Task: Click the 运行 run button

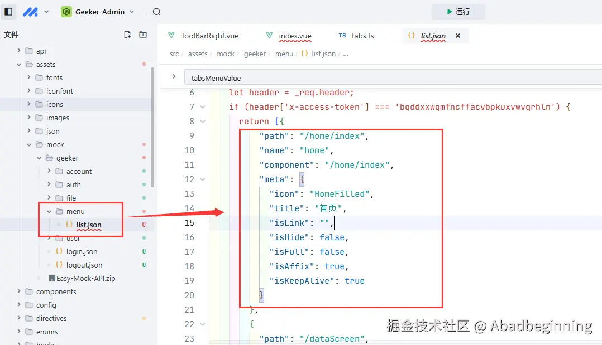Action: (458, 12)
